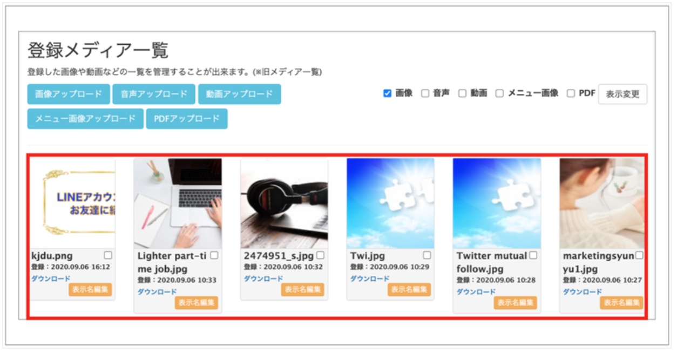This screenshot has height=353, width=677.
Task: Open the headphones photo 2474951_s.jpg
Action: 284,203
